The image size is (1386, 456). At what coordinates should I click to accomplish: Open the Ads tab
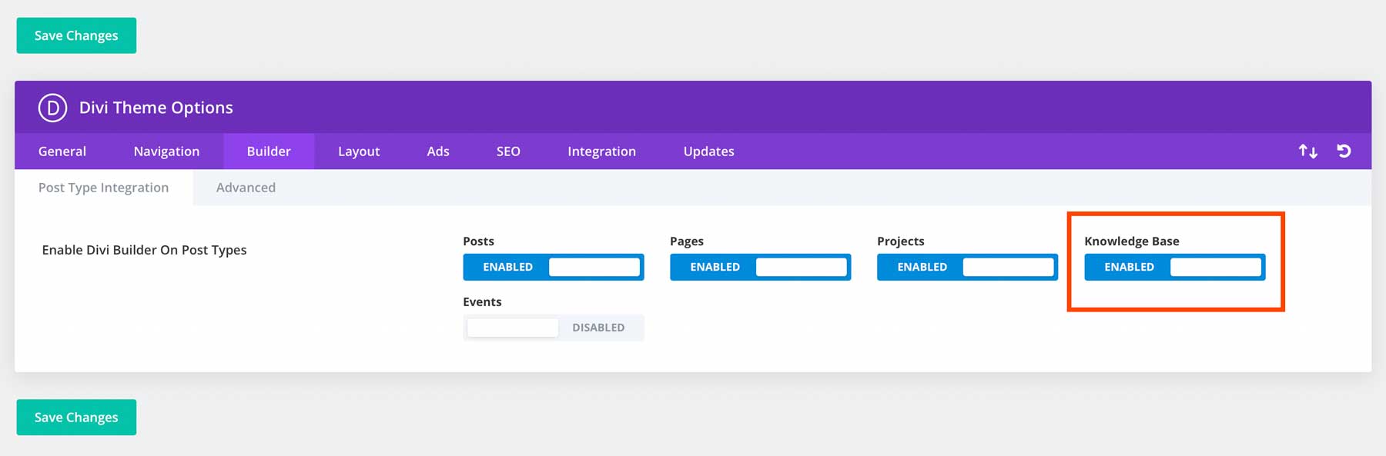[438, 151]
